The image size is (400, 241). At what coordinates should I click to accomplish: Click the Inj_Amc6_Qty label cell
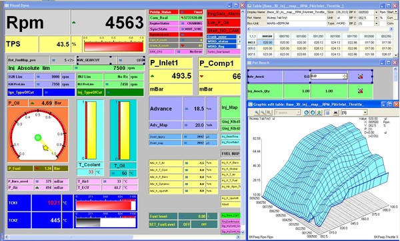[x=265, y=91]
